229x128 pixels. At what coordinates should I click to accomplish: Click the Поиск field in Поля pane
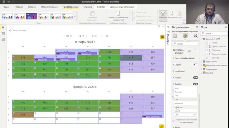coord(214,33)
